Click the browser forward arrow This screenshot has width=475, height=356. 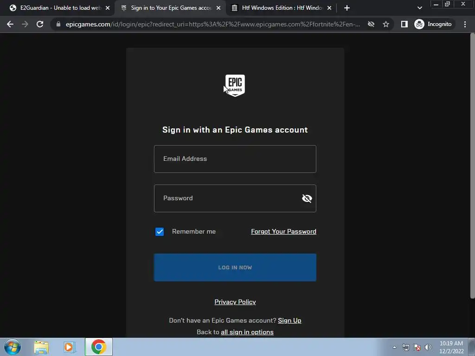[x=25, y=24]
